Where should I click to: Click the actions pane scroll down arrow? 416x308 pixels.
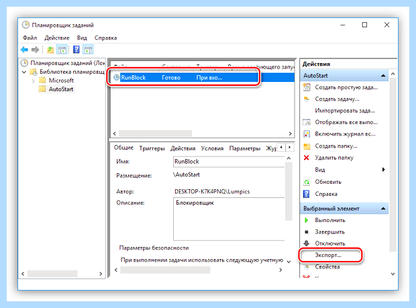(x=393, y=274)
